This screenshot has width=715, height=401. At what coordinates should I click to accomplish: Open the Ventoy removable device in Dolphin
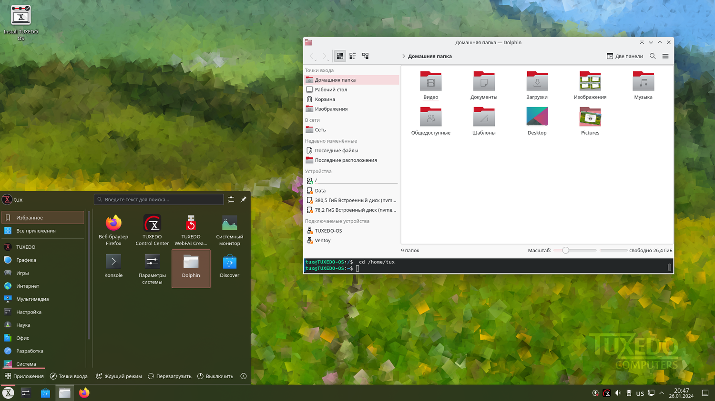352,241
